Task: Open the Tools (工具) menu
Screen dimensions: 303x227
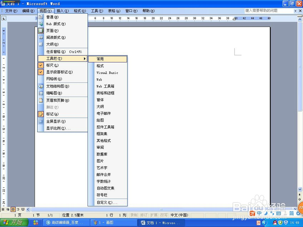Action: click(97, 11)
